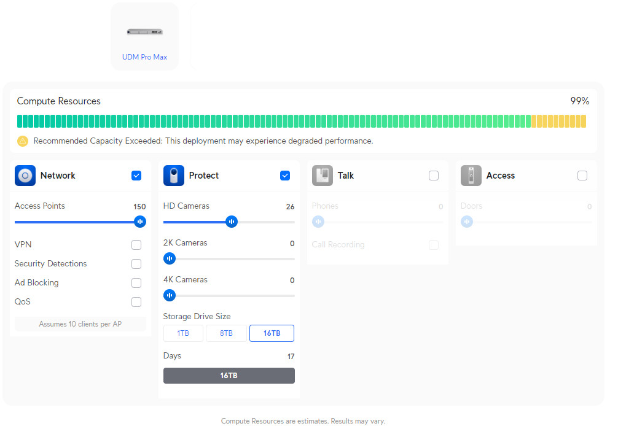Check the QoS option

(136, 302)
